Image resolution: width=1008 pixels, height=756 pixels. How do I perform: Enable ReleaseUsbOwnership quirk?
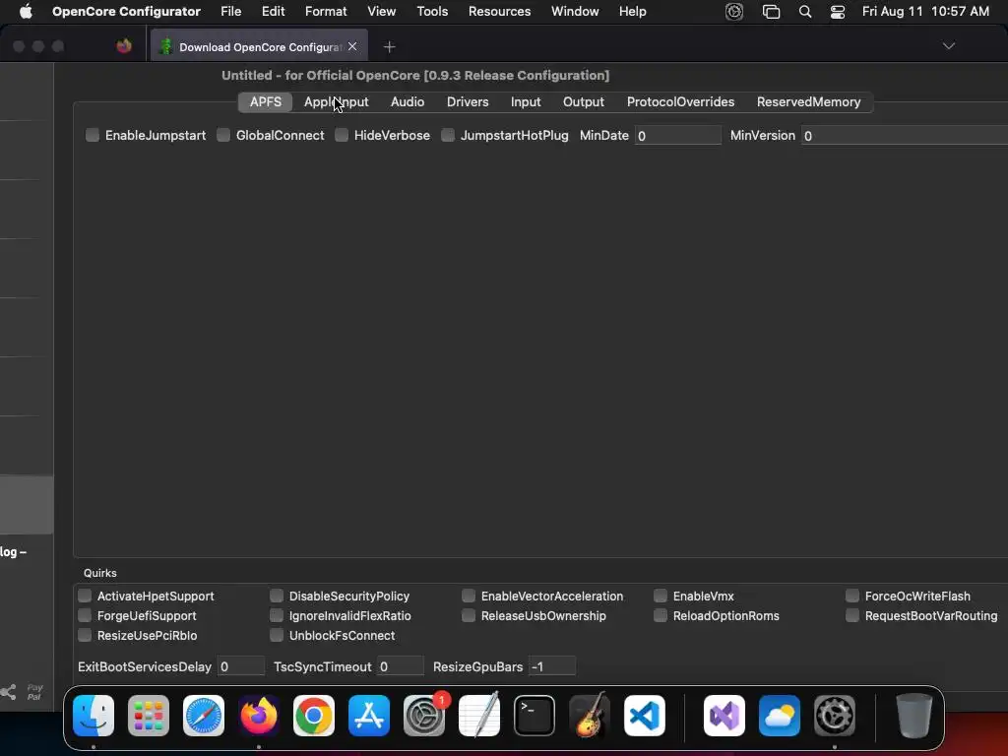469,615
